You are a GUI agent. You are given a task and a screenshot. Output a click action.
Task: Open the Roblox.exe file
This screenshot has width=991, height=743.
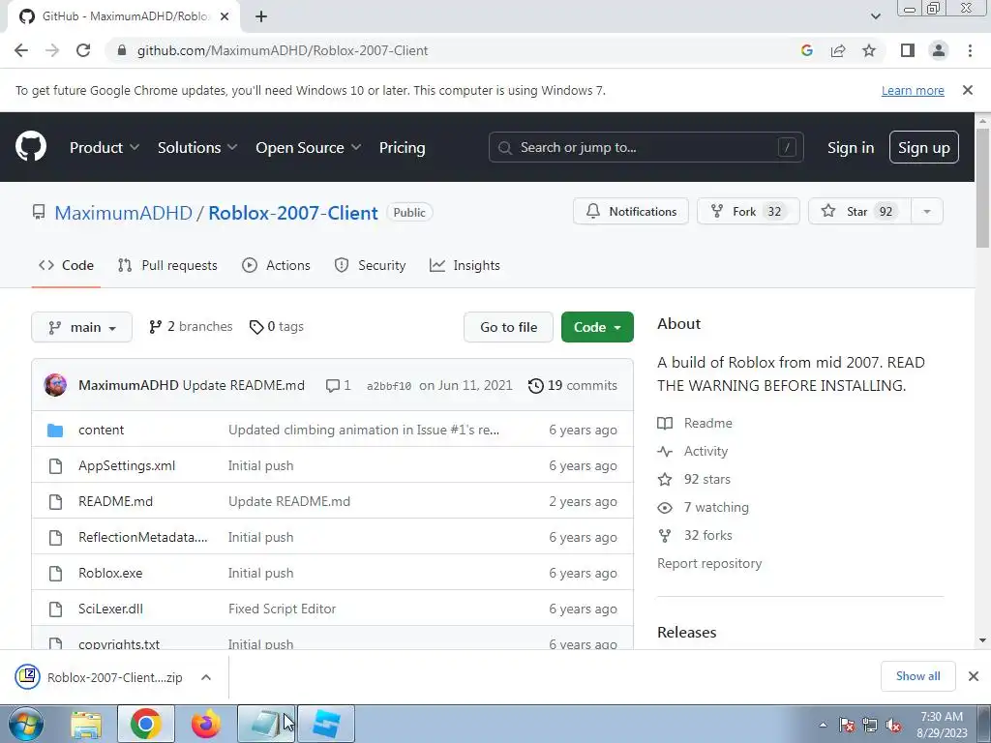click(110, 573)
